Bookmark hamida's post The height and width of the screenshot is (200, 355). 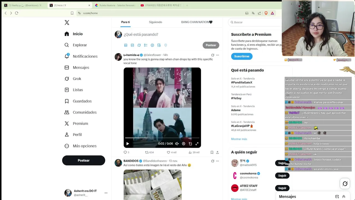pos(212,152)
